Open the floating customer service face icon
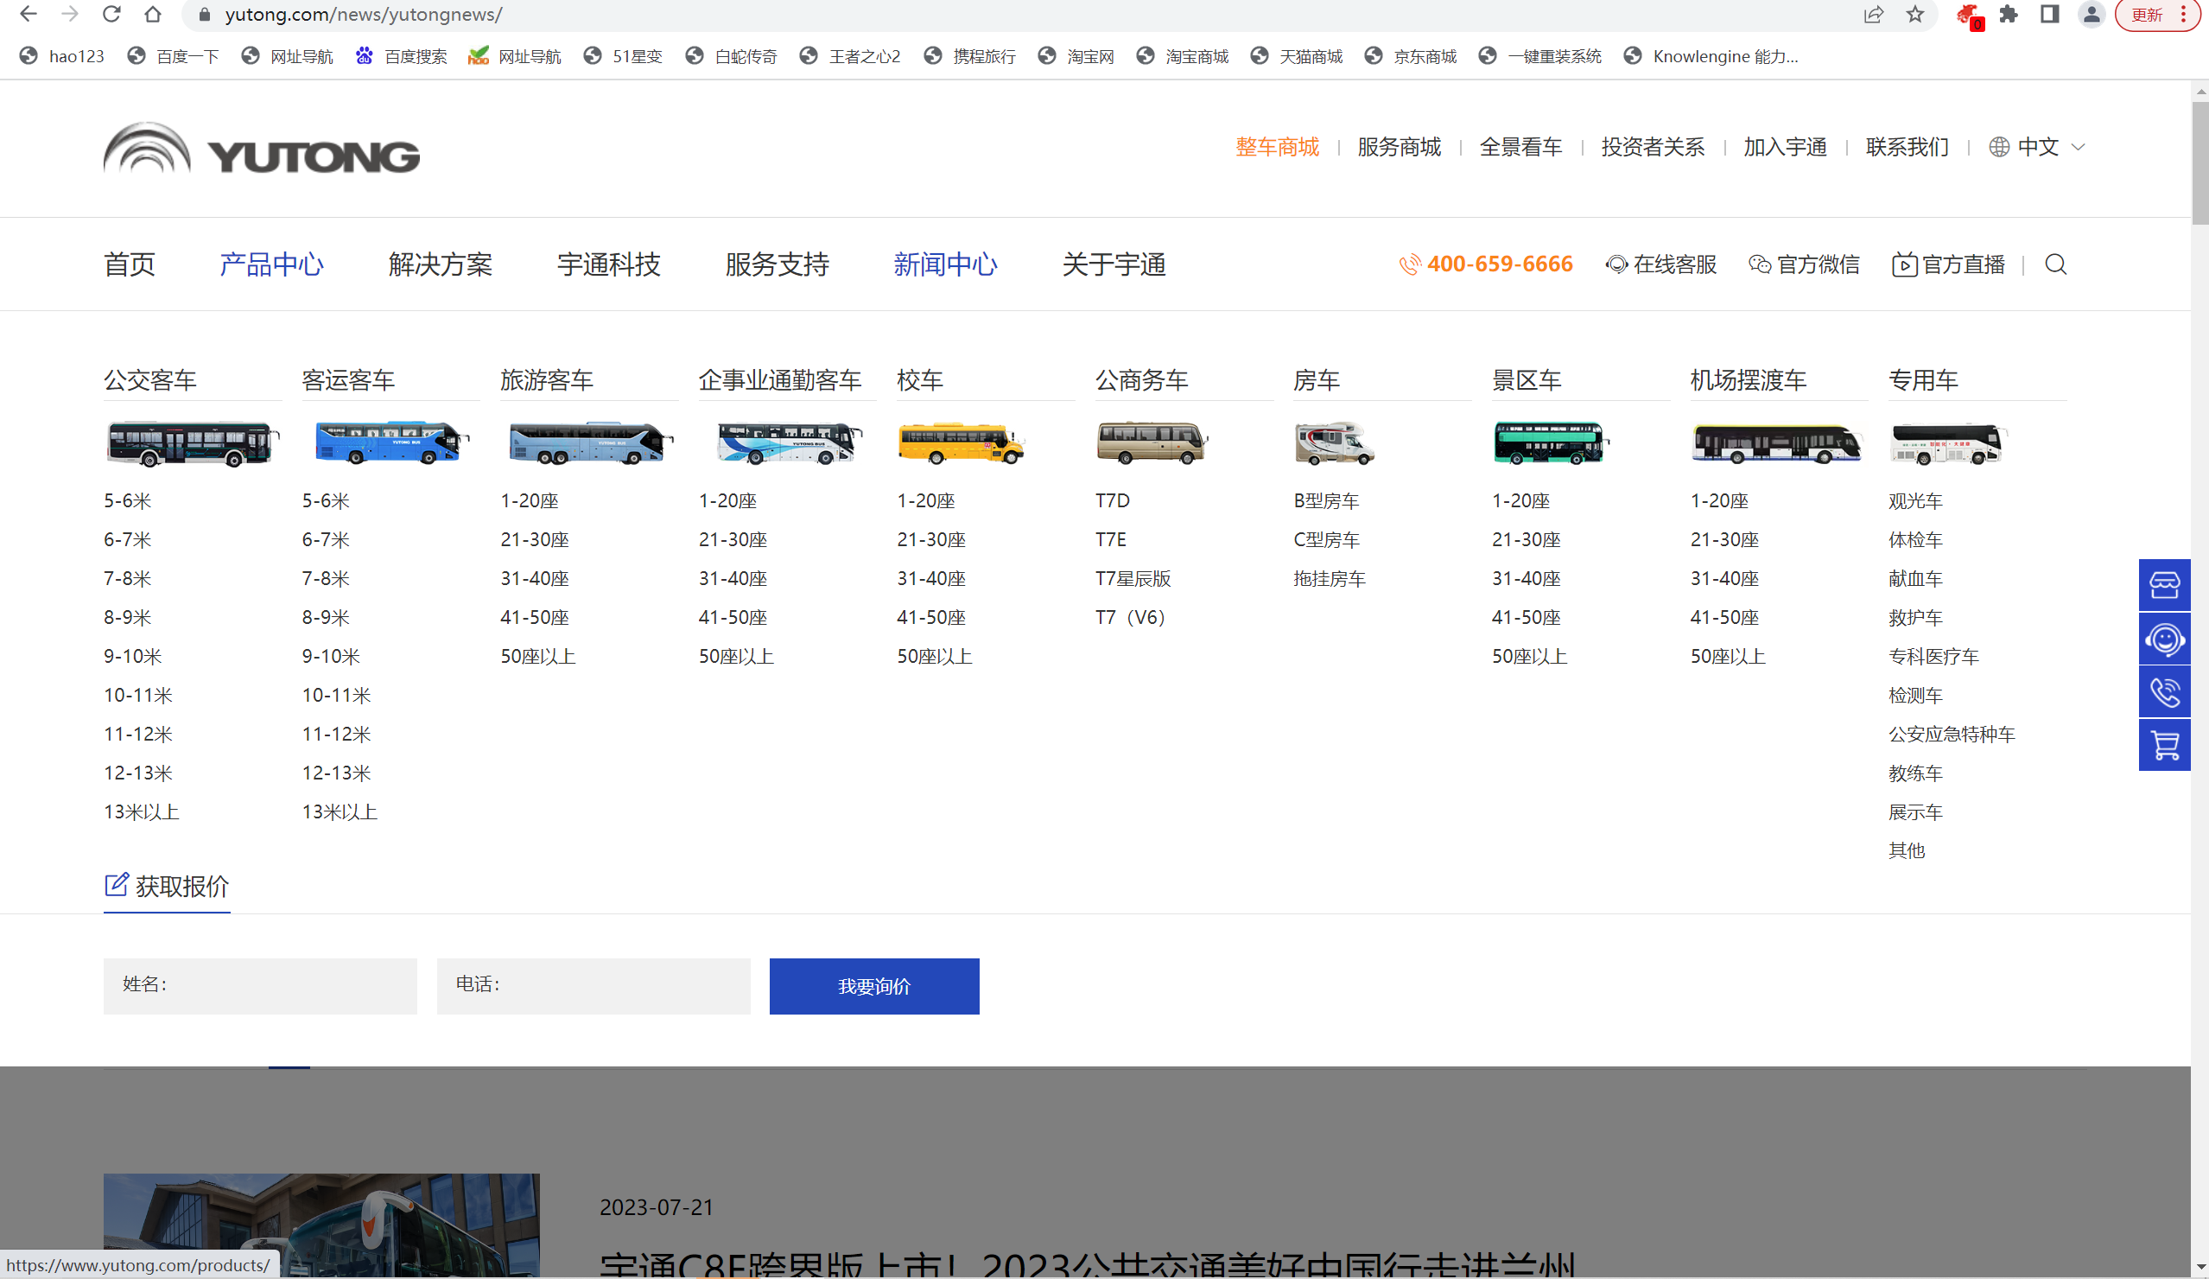 2164,639
